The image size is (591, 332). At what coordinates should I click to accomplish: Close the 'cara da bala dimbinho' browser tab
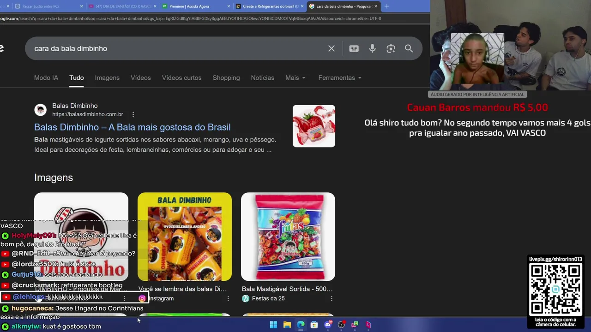376,6
